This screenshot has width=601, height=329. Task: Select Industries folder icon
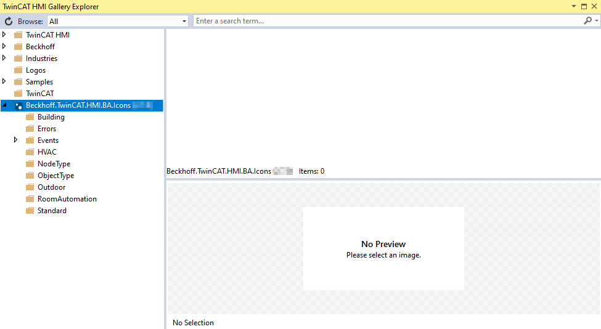tap(18, 58)
